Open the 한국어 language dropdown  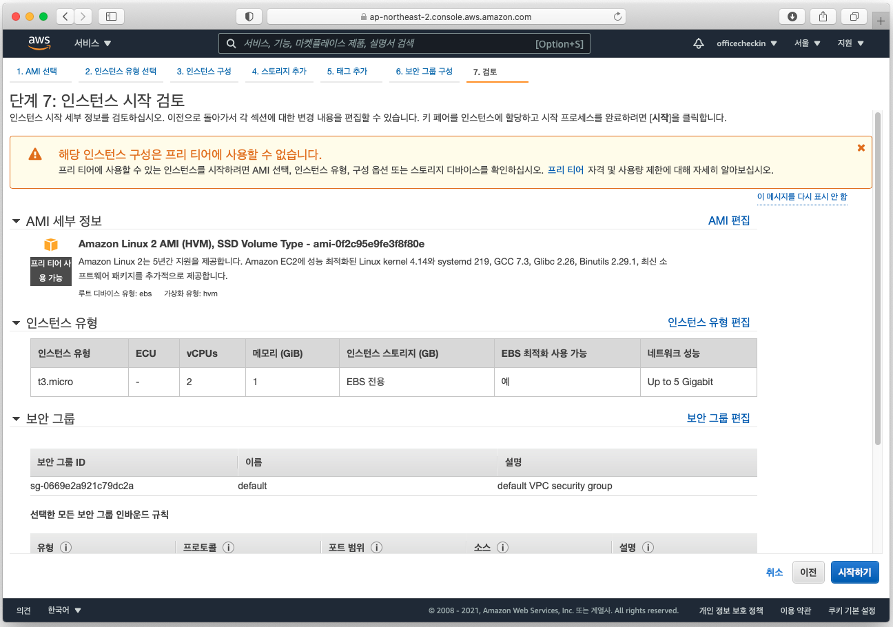tap(65, 610)
